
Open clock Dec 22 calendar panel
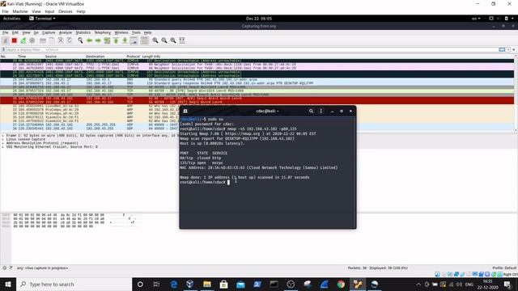[x=259, y=19]
